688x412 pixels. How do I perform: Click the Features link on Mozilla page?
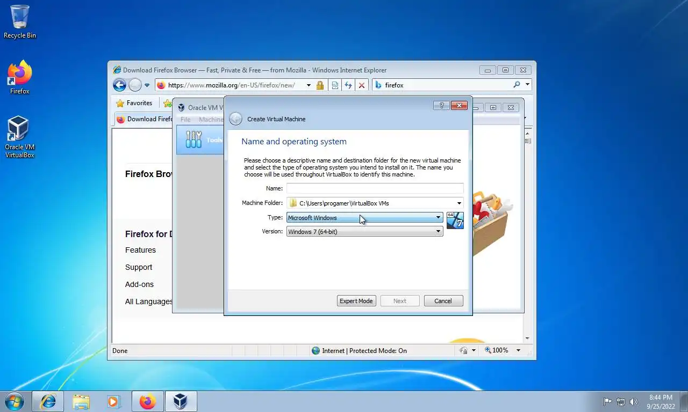click(x=140, y=250)
